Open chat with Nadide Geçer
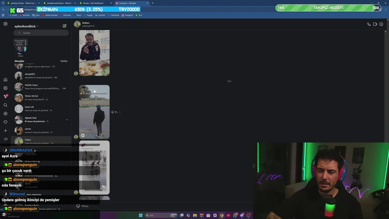 pos(41,87)
